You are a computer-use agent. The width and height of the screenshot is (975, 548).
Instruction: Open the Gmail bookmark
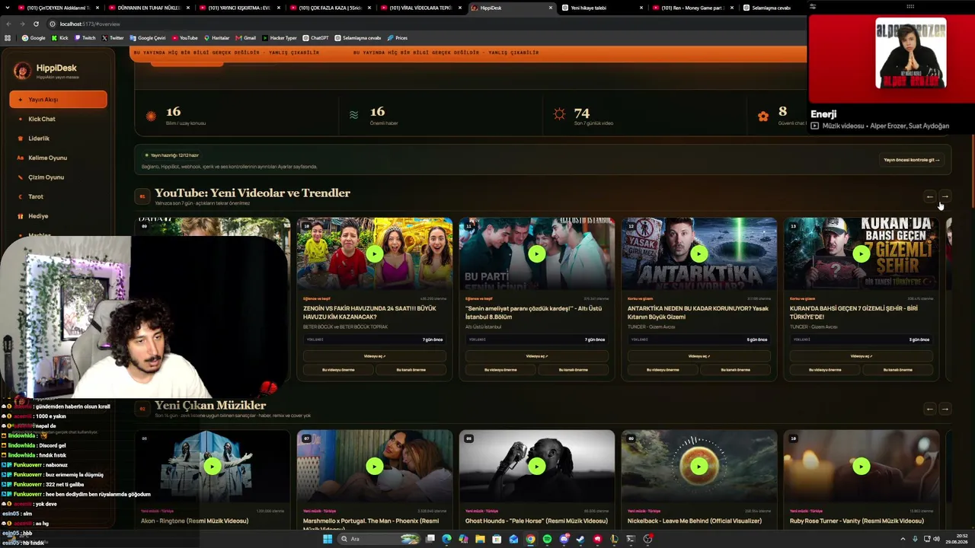[246, 38]
